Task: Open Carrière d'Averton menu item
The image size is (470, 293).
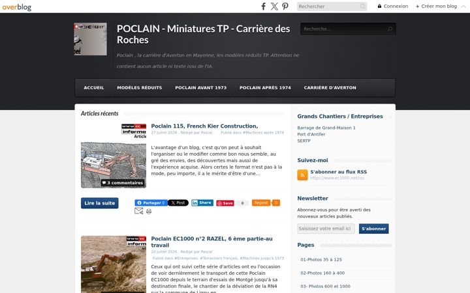Action: (330, 88)
